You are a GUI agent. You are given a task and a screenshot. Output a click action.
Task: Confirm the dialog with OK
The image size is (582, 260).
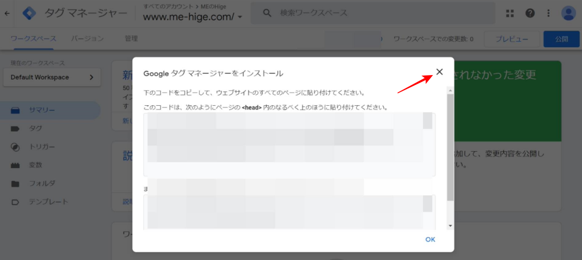click(430, 240)
